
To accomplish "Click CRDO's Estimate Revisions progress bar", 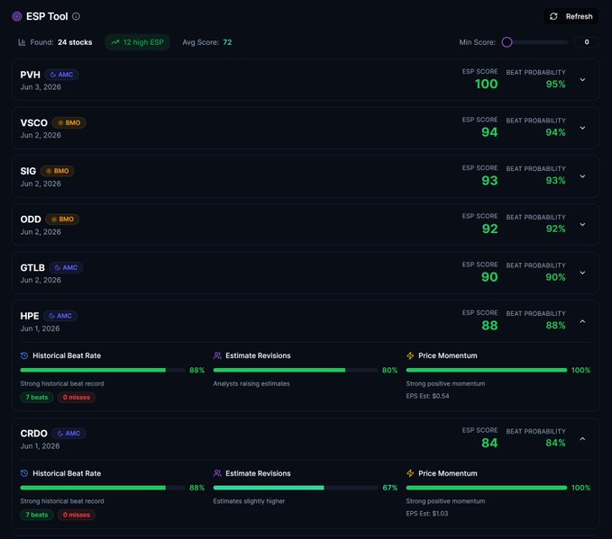I will [x=296, y=488].
